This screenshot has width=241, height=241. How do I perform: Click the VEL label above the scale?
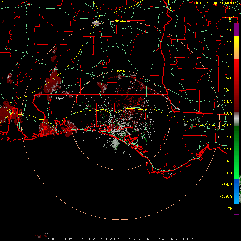(235, 16)
